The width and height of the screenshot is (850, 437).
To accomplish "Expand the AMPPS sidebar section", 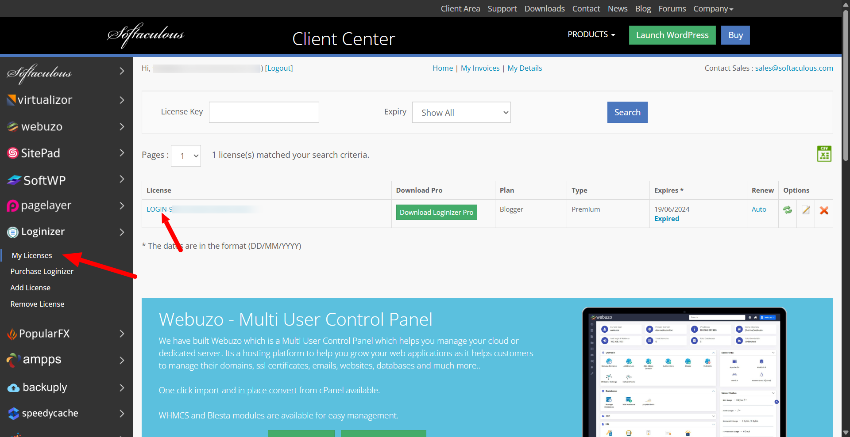I will pos(122,361).
